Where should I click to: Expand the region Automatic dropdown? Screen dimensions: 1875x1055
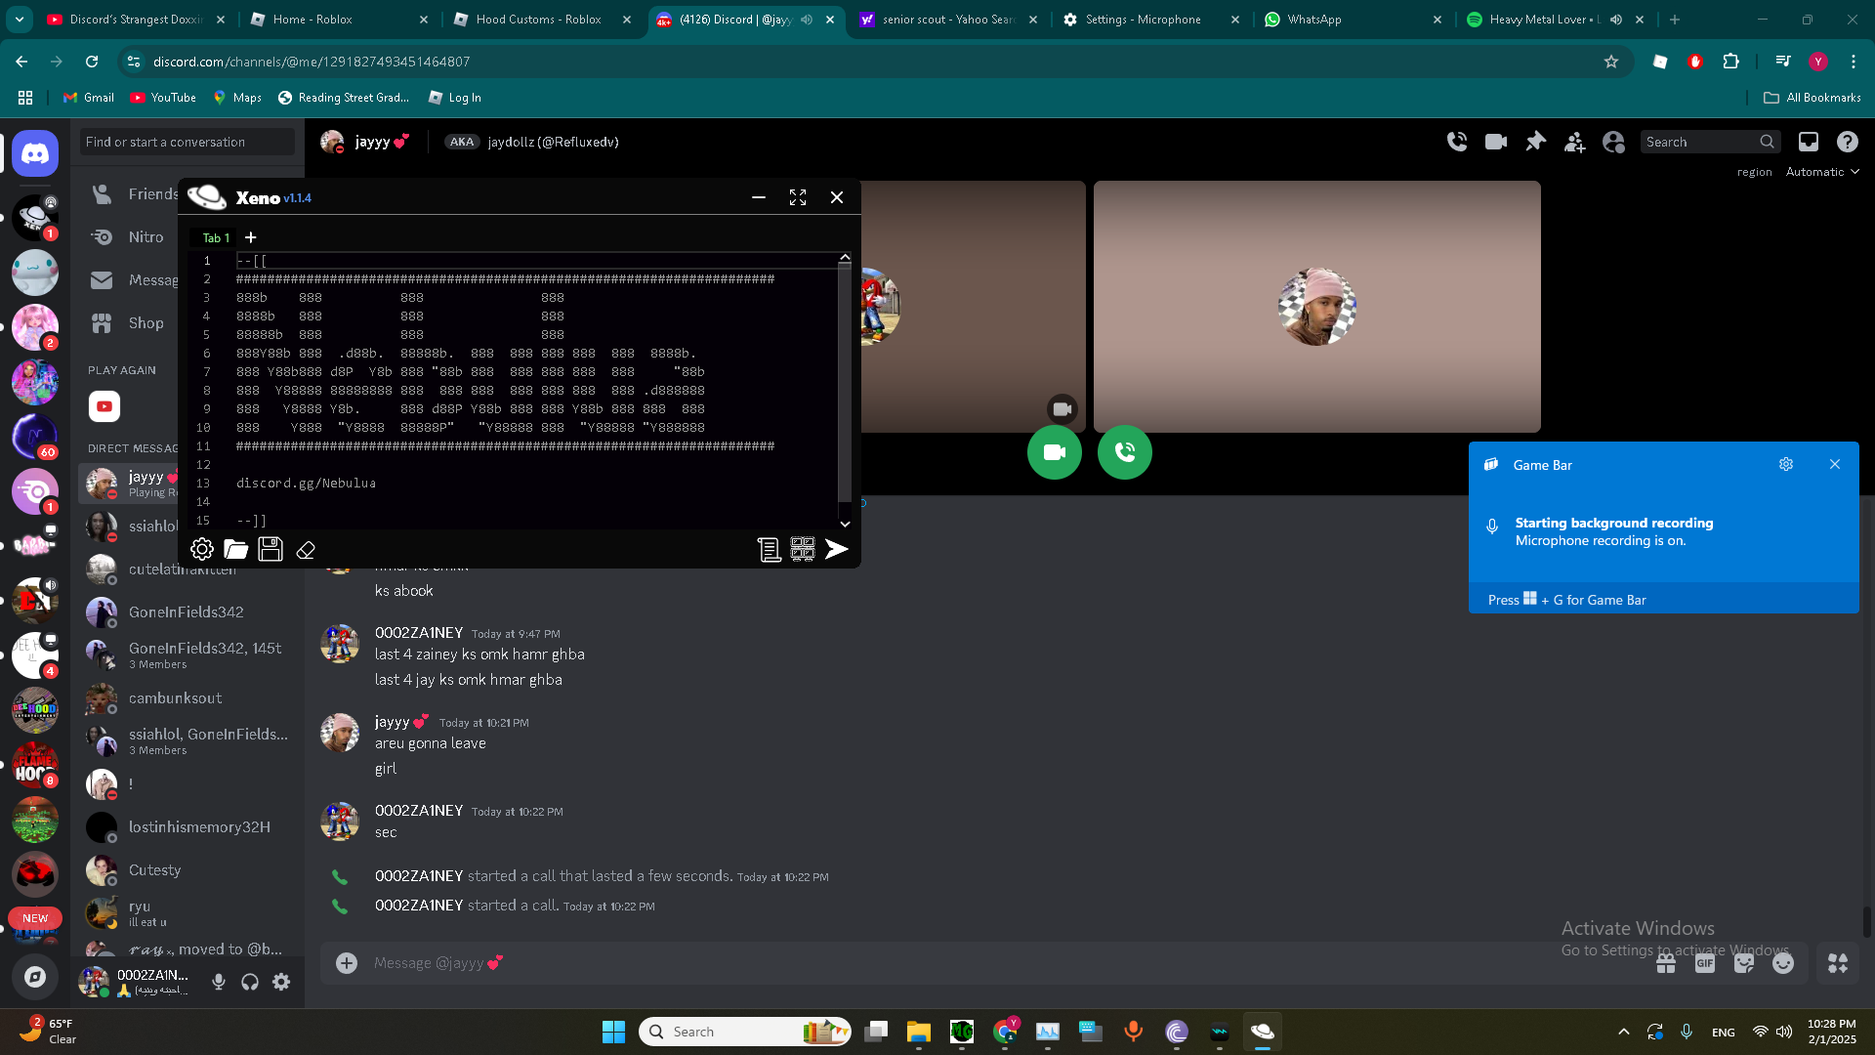(1822, 172)
